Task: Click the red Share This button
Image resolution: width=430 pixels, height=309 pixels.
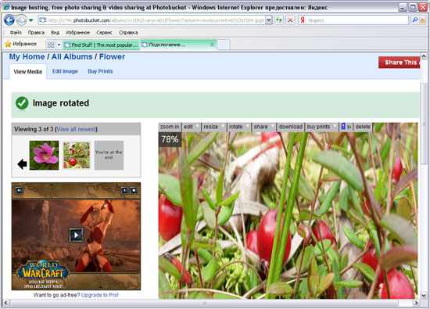Action: click(x=400, y=63)
